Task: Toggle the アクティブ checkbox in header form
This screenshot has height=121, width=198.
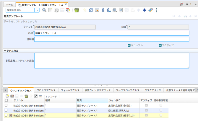Action: pyautogui.click(x=160, y=45)
